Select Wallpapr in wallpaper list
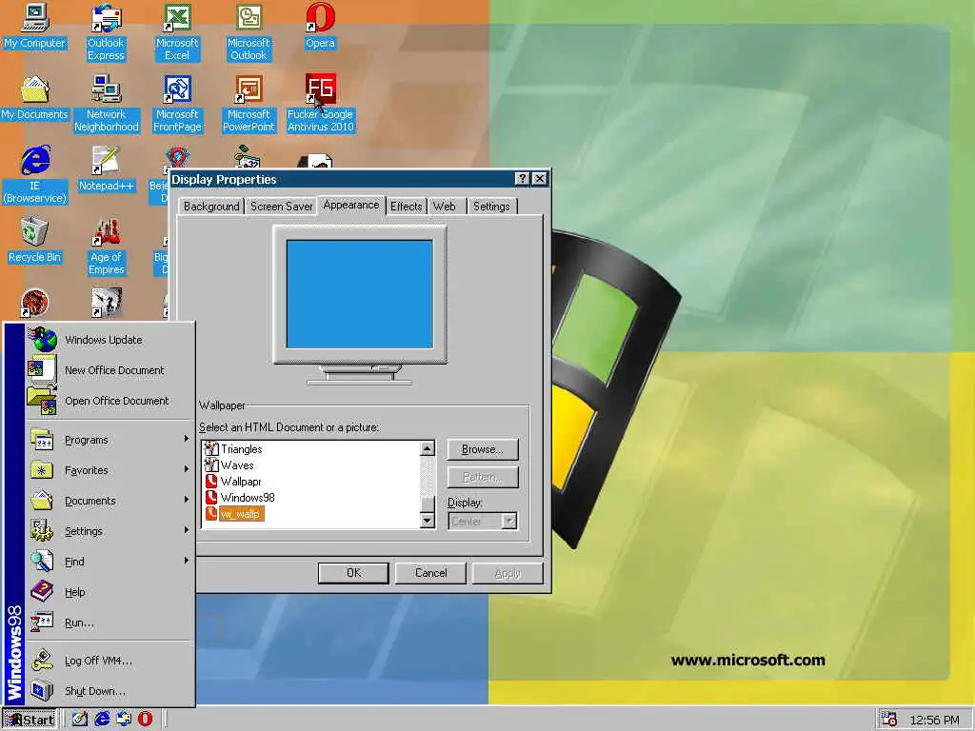 233,481
